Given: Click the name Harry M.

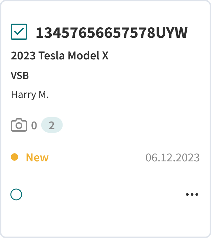Looking at the screenshot, I should click(x=30, y=95).
